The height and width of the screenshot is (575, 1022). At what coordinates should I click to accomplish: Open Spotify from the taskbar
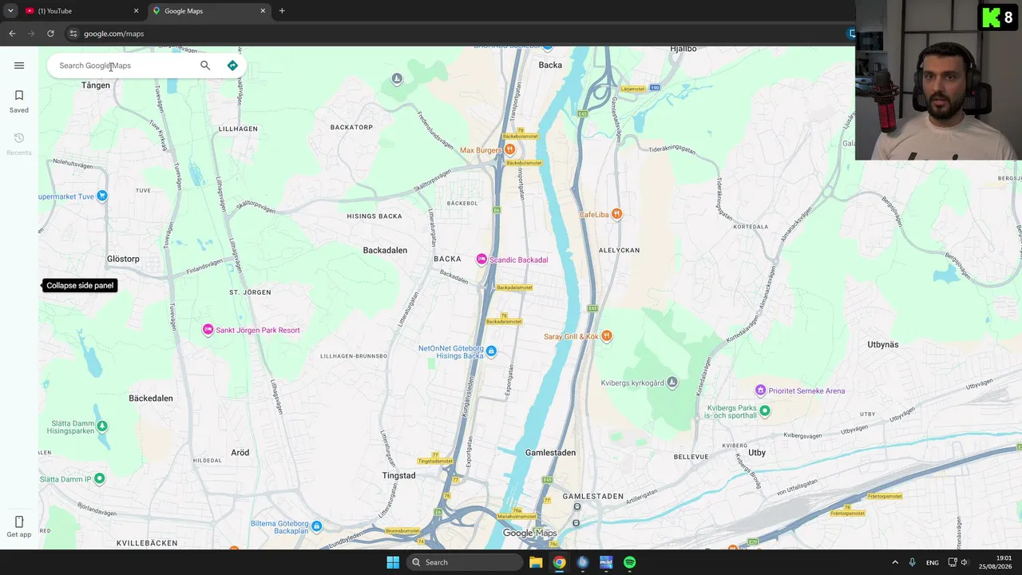point(630,562)
